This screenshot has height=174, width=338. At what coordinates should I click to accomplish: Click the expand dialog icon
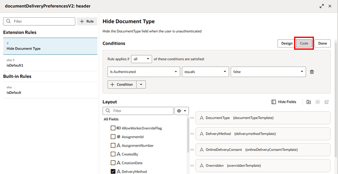tap(322, 6)
